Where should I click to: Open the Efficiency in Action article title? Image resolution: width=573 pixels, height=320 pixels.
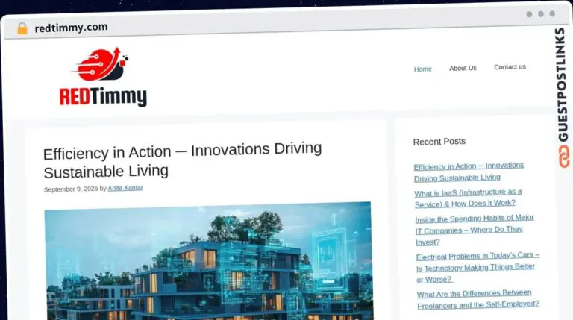[182, 160]
